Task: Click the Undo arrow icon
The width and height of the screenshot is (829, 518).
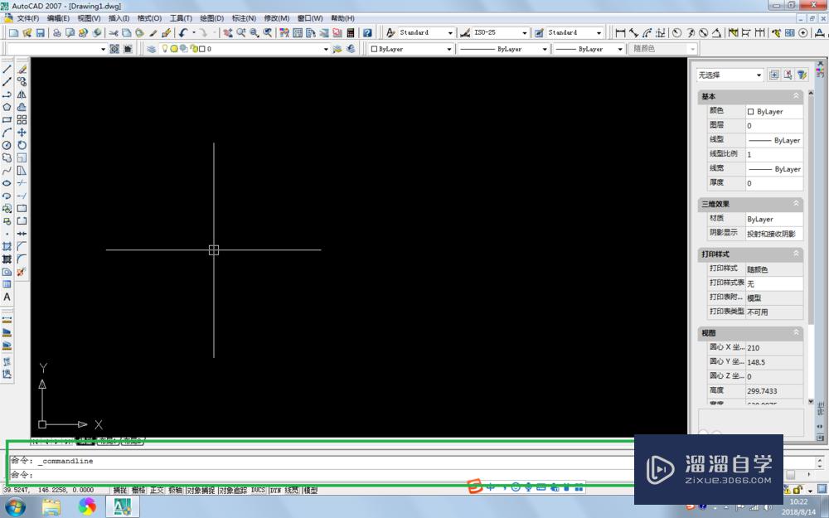Action: click(x=183, y=33)
